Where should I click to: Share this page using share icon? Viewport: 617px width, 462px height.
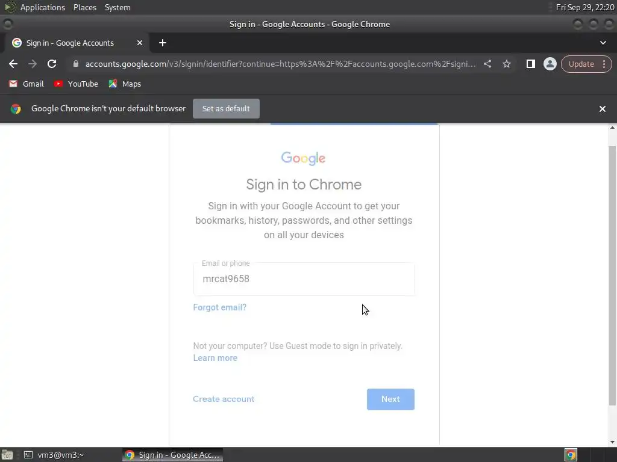487,64
